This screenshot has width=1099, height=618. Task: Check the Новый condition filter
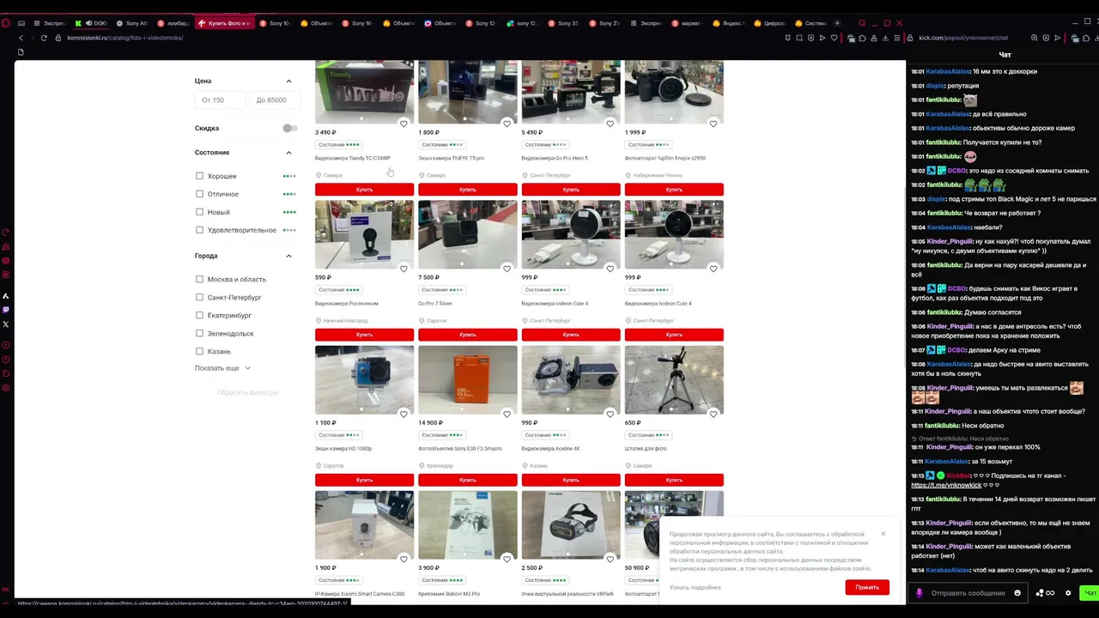[199, 212]
